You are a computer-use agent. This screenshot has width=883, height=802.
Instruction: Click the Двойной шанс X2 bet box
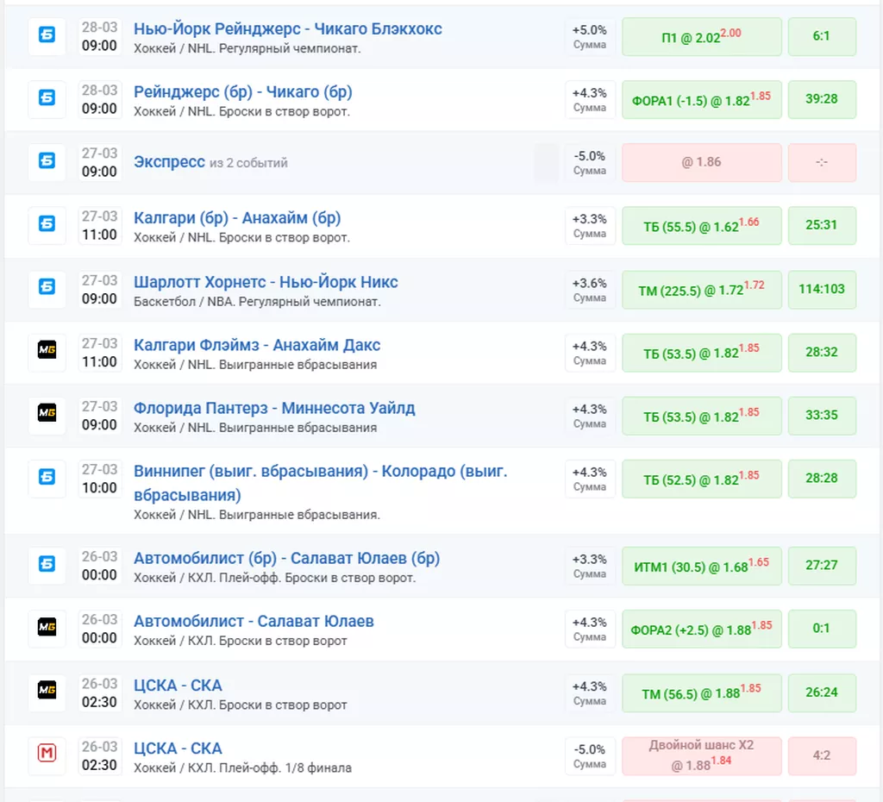pos(701,755)
